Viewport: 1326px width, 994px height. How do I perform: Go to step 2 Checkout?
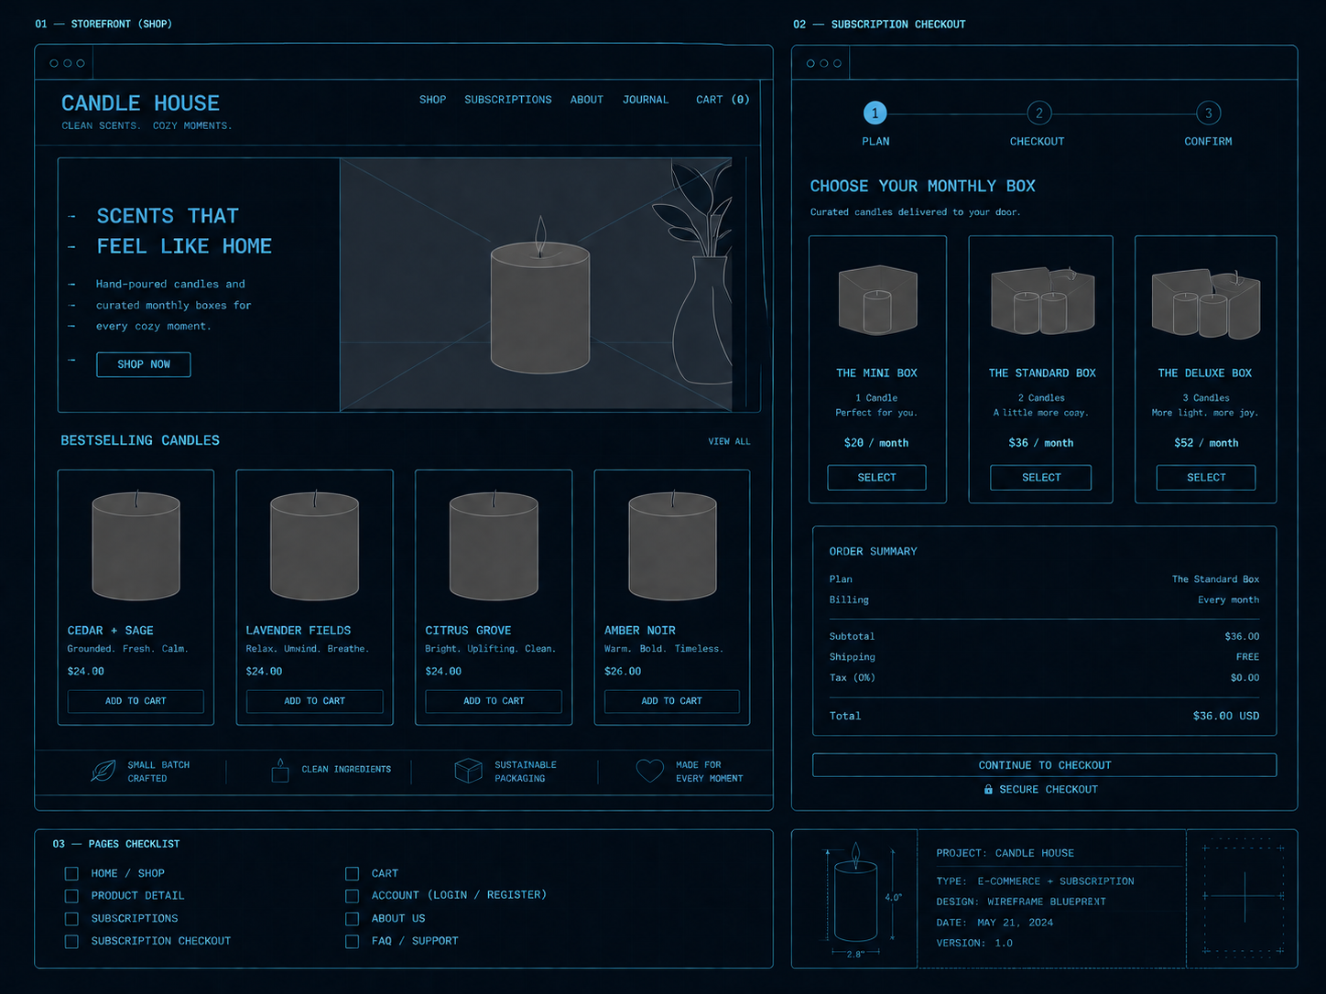pos(1038,113)
